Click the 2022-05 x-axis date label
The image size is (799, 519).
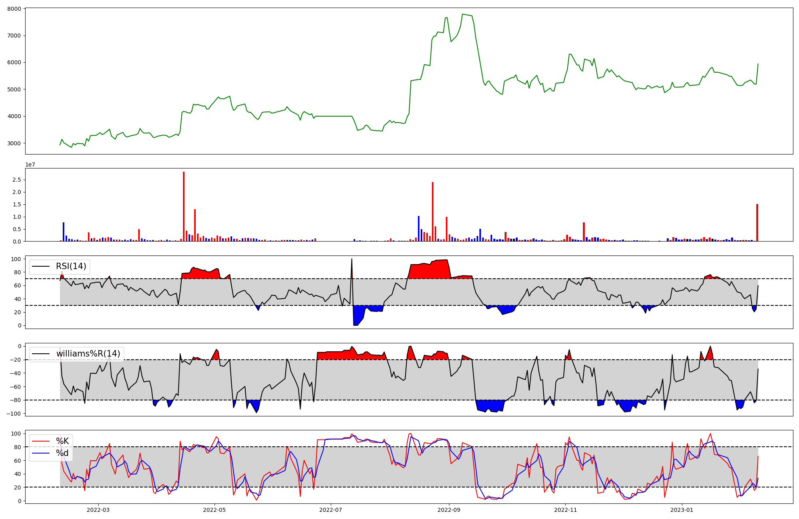point(215,510)
